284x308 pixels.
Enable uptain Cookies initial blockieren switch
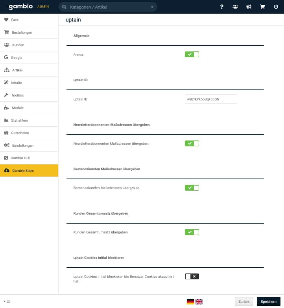[192, 277]
